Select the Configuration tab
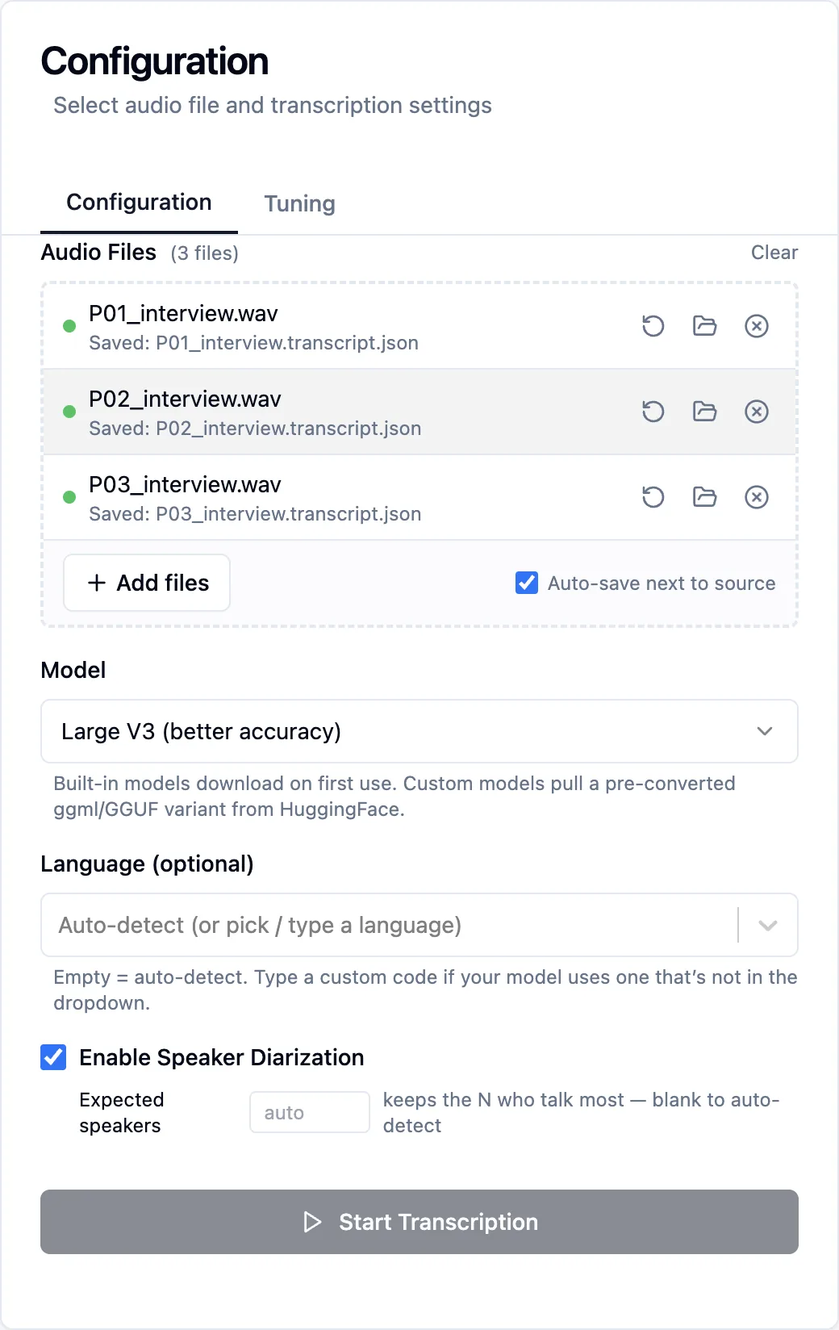 click(x=139, y=202)
